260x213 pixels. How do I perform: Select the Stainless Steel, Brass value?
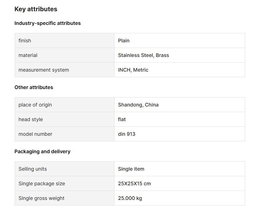tap(143, 55)
